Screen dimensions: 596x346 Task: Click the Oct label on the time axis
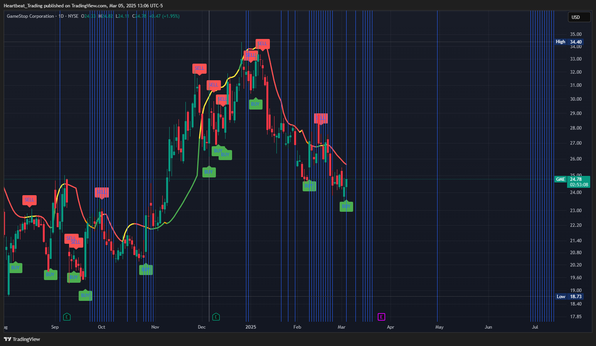click(x=101, y=327)
